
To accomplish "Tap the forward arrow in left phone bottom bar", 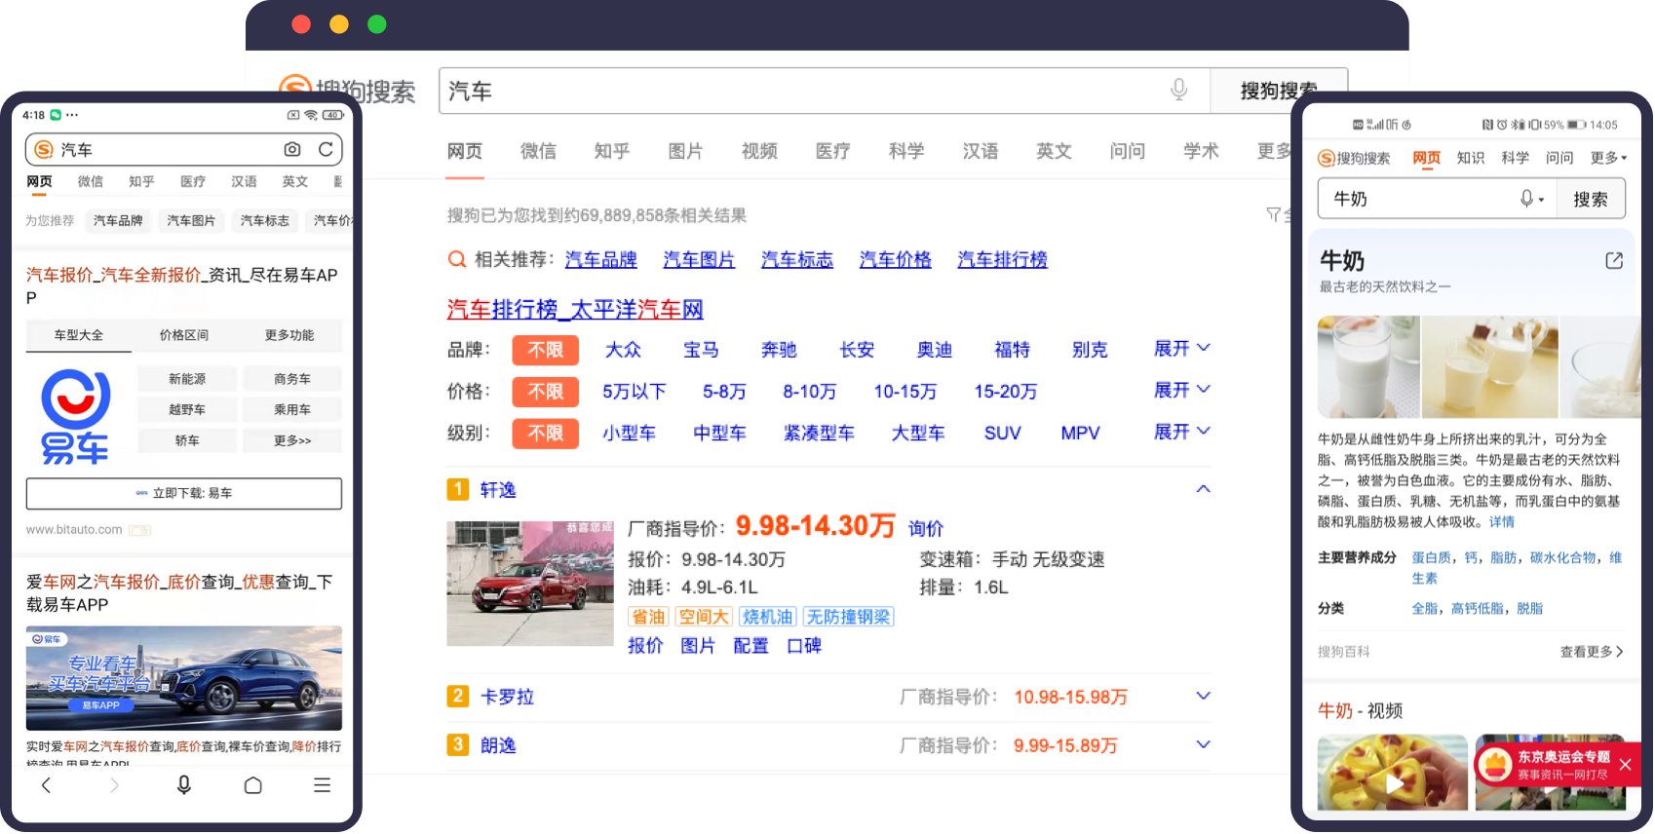I will pos(114,784).
